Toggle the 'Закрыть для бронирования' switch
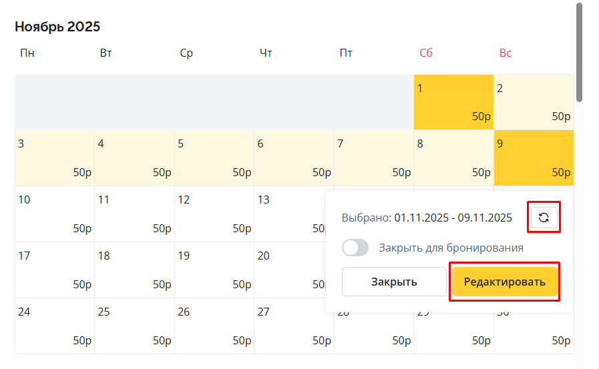This screenshot has width=599, height=369. tap(355, 248)
